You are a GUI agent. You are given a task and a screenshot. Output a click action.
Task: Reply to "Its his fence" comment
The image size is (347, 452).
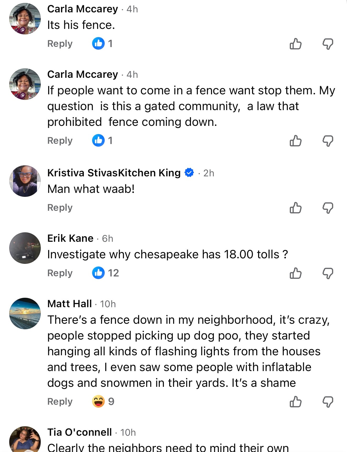60,44
